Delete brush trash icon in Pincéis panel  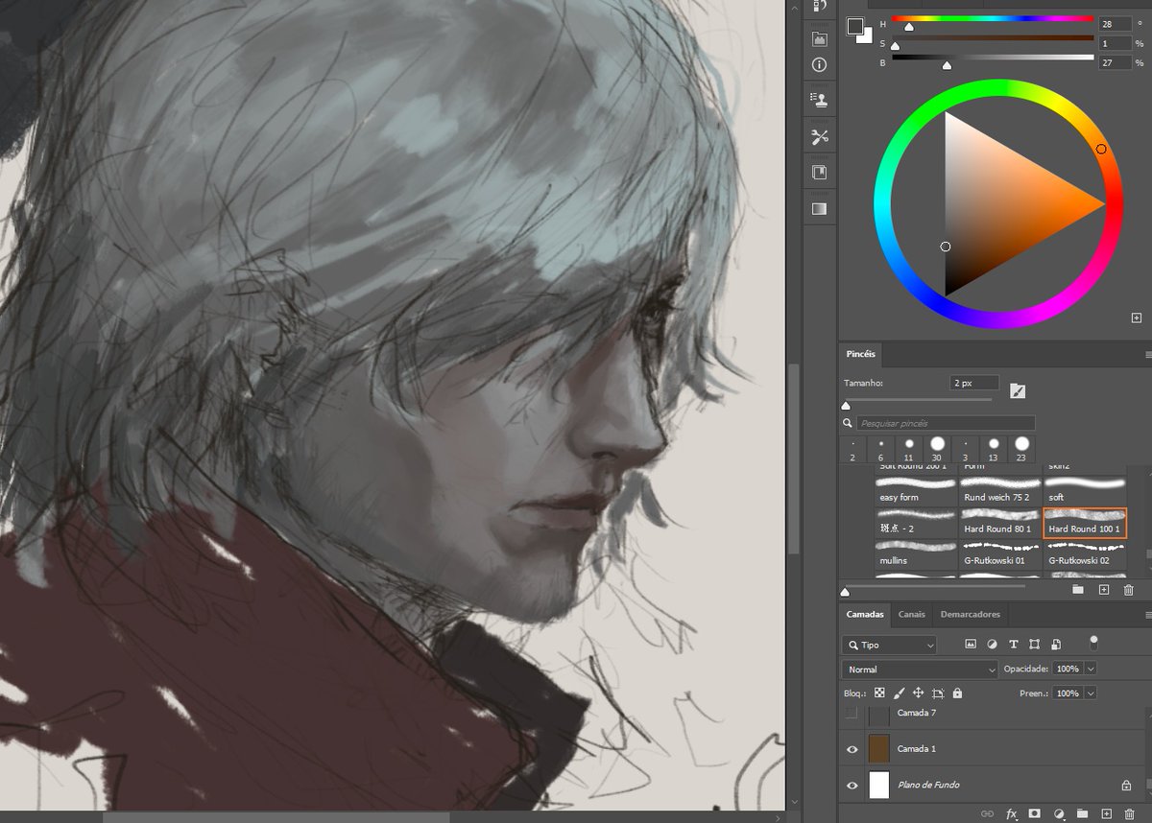[1129, 589]
